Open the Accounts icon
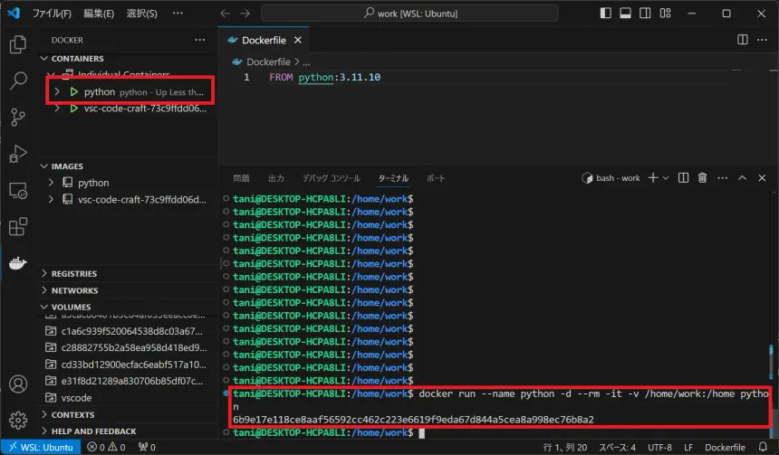 pos(18,384)
